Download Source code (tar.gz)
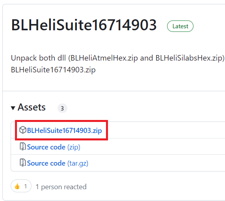The width and height of the screenshot is (225, 201). pos(58,163)
